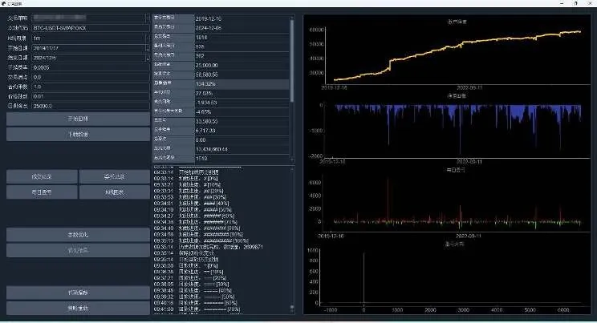Minimize the backtester window
The width and height of the screenshot is (597, 323).
click(x=562, y=3)
